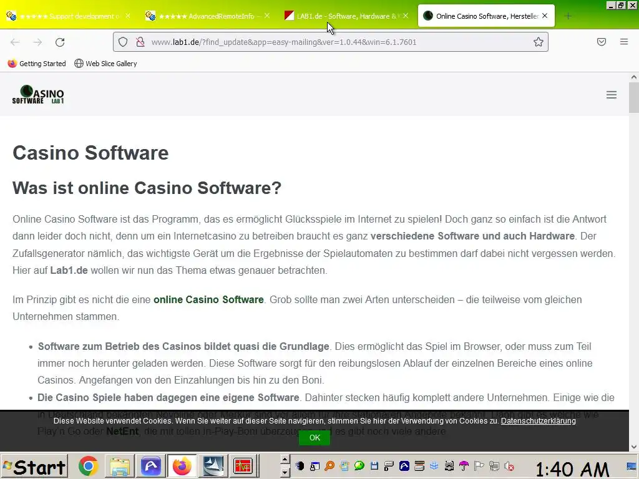This screenshot has height=479, width=639.
Task: Open Firefox application menu
Action: 624,42
